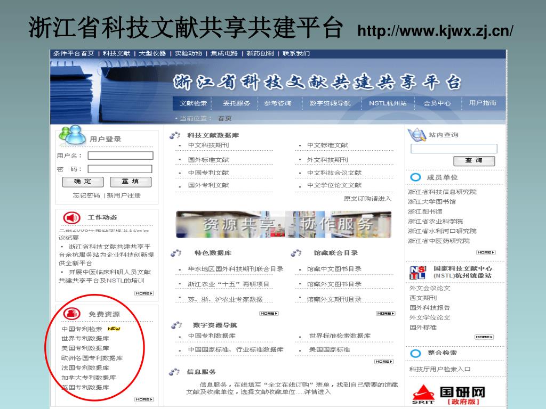546x409 pixels.
Task: Click the 原文订购请进入 link
Action: click(x=367, y=198)
